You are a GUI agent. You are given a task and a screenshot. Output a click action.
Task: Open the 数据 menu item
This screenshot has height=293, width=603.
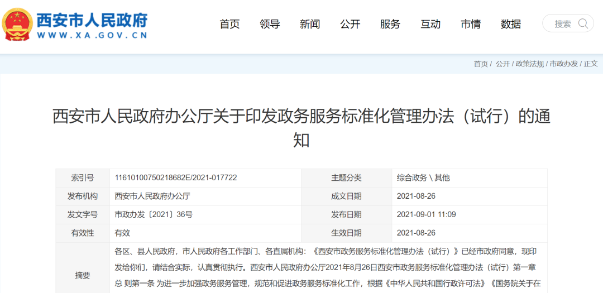click(511, 24)
